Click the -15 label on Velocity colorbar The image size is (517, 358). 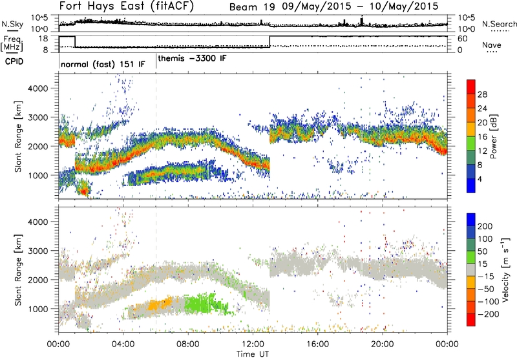[x=486, y=276]
